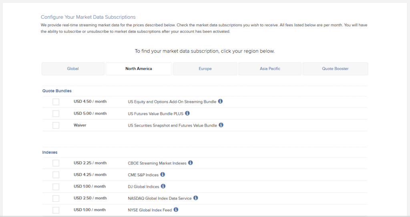Screen dimensions: 410x217
Task: Select the Europe region tab
Action: click(205, 69)
